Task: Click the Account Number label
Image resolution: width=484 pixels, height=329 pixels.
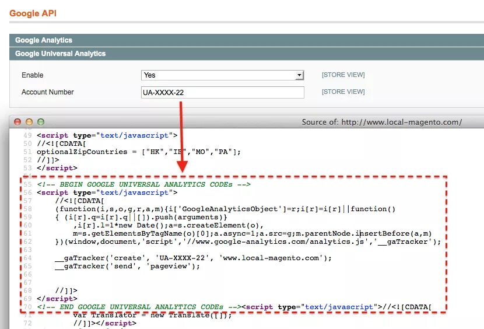Action: 48,92
